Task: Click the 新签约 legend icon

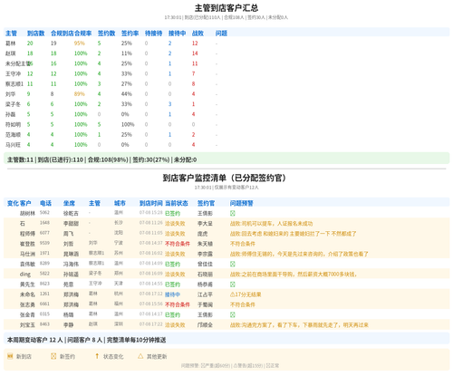Action: pyautogui.click(x=53, y=356)
